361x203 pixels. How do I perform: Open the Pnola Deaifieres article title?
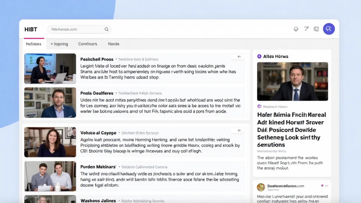pyautogui.click(x=97, y=93)
